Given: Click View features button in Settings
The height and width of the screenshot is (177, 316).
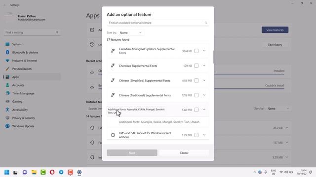Looking at the screenshot, I should point(275,30).
